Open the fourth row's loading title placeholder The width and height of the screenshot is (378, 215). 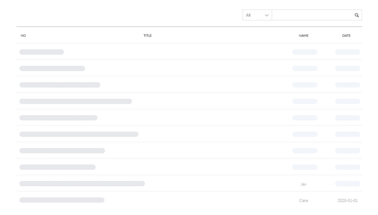(76, 102)
